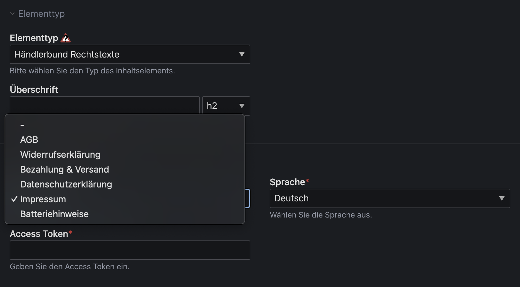Click the "Wählen Sie die Sprache aus" hint

[321, 215]
